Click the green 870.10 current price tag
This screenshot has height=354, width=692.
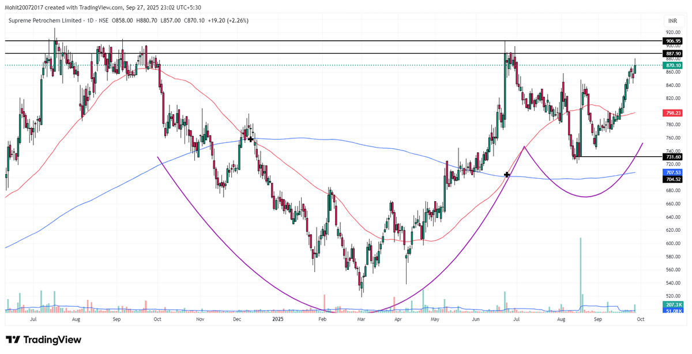[x=673, y=65]
